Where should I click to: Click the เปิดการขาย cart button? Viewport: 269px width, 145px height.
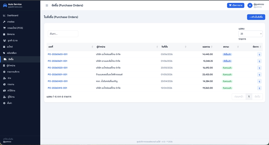click(236, 6)
